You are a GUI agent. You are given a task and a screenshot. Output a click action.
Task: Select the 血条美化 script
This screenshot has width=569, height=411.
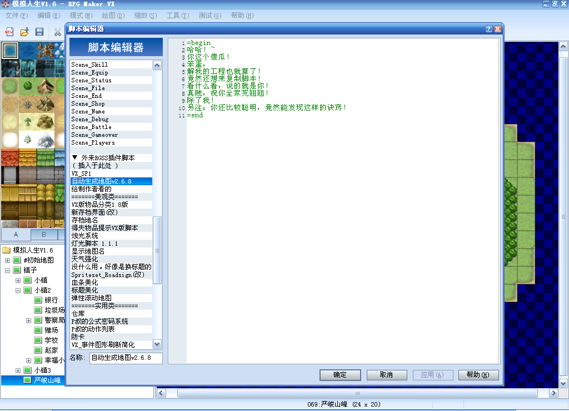(111, 282)
